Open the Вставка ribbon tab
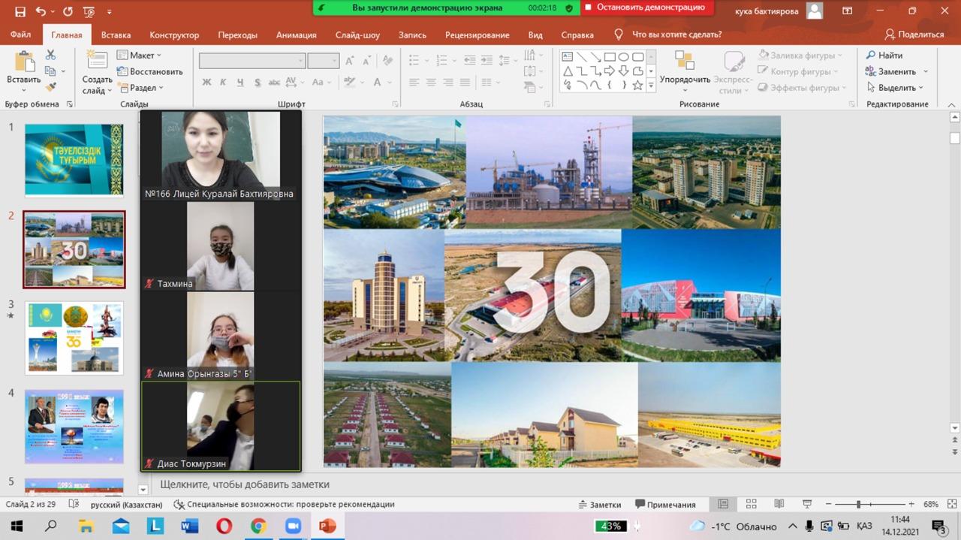The width and height of the screenshot is (961, 540). tap(116, 35)
